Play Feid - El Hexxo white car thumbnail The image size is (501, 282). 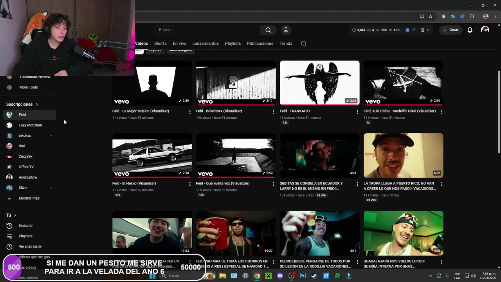point(152,155)
